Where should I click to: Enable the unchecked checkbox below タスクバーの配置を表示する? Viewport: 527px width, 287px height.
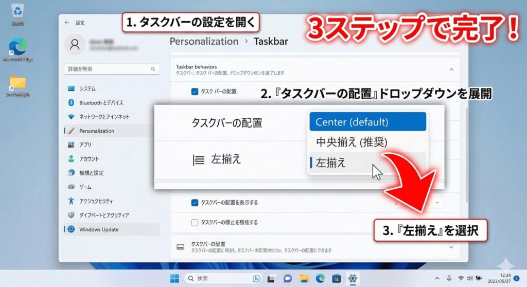point(195,222)
